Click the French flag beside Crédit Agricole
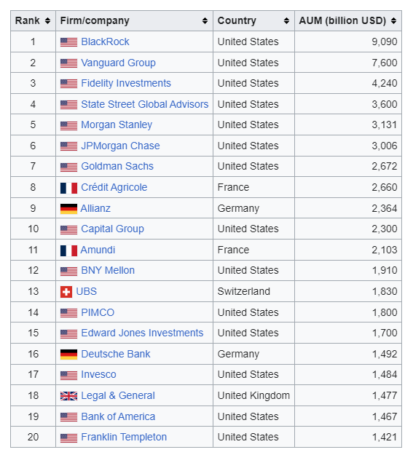Screen dimensions: 413x455 point(68,188)
